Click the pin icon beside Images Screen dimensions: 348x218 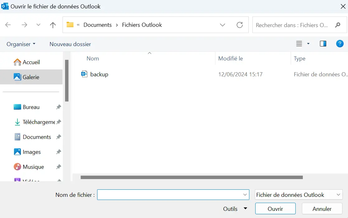coord(59,152)
